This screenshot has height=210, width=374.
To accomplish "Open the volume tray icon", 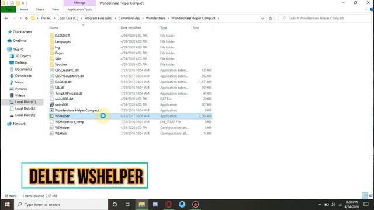I will 333,205.
